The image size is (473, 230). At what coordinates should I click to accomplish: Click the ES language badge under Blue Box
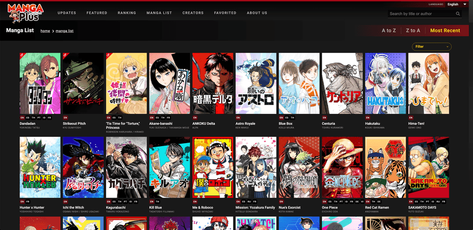tap(287, 118)
